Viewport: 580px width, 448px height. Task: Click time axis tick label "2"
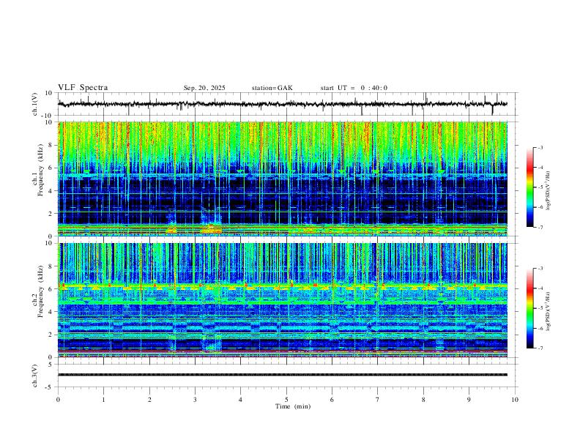click(149, 400)
